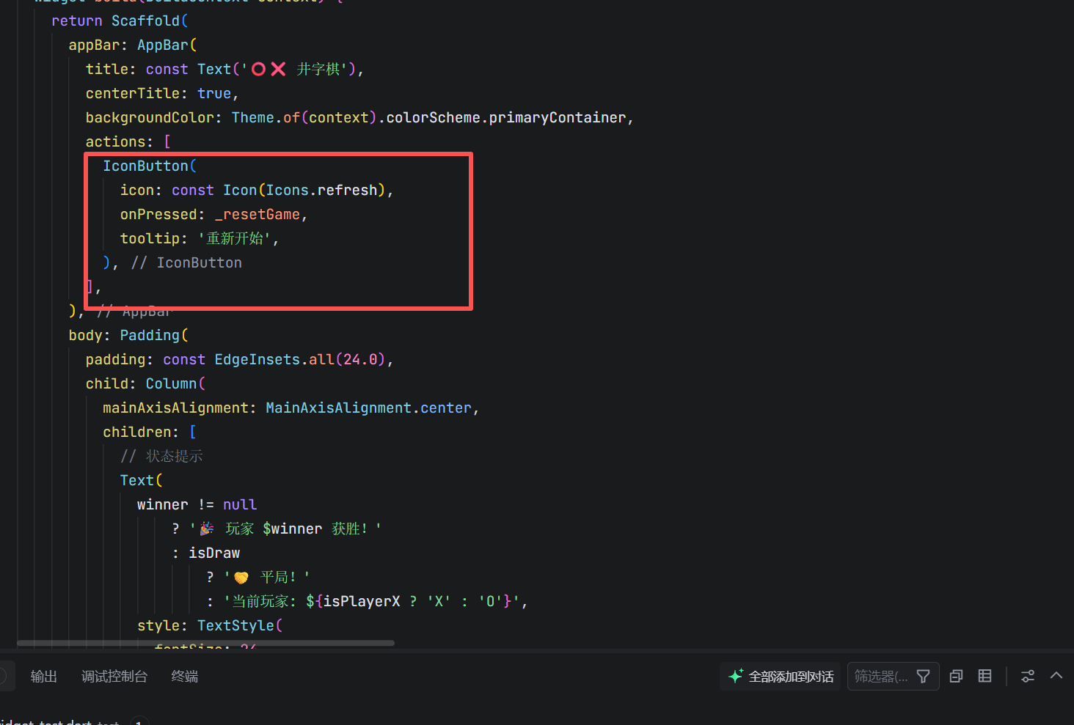Click 'Padding(' on the body line
1074x725 pixels.
(x=154, y=336)
